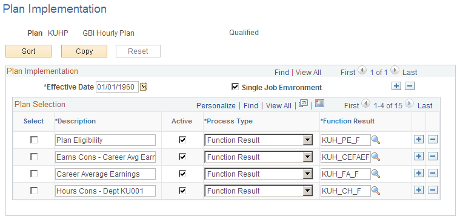Click the Effective Date input field
460x219 pixels.
coord(117,87)
